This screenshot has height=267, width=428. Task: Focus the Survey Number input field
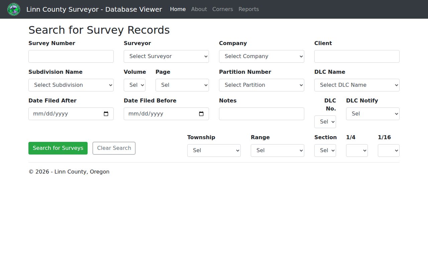pos(71,56)
